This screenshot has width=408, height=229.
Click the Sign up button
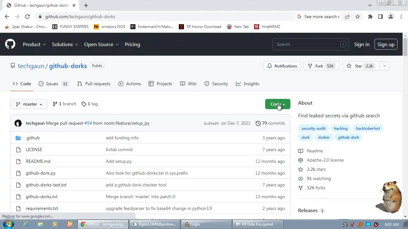point(386,44)
